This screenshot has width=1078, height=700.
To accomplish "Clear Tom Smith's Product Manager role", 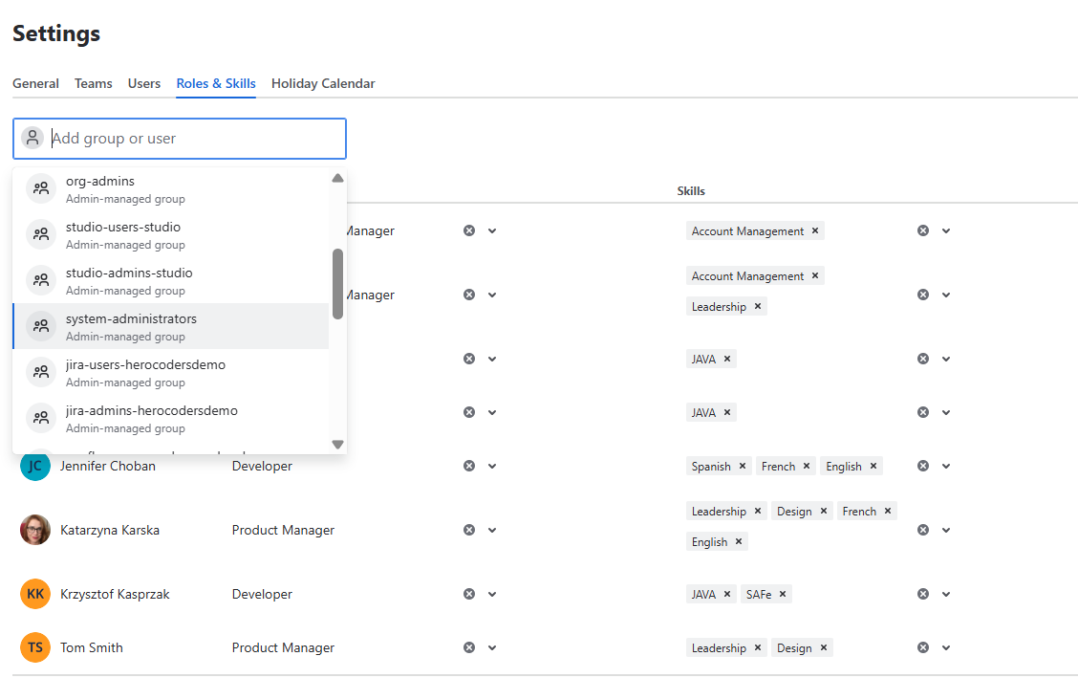I will tap(469, 647).
